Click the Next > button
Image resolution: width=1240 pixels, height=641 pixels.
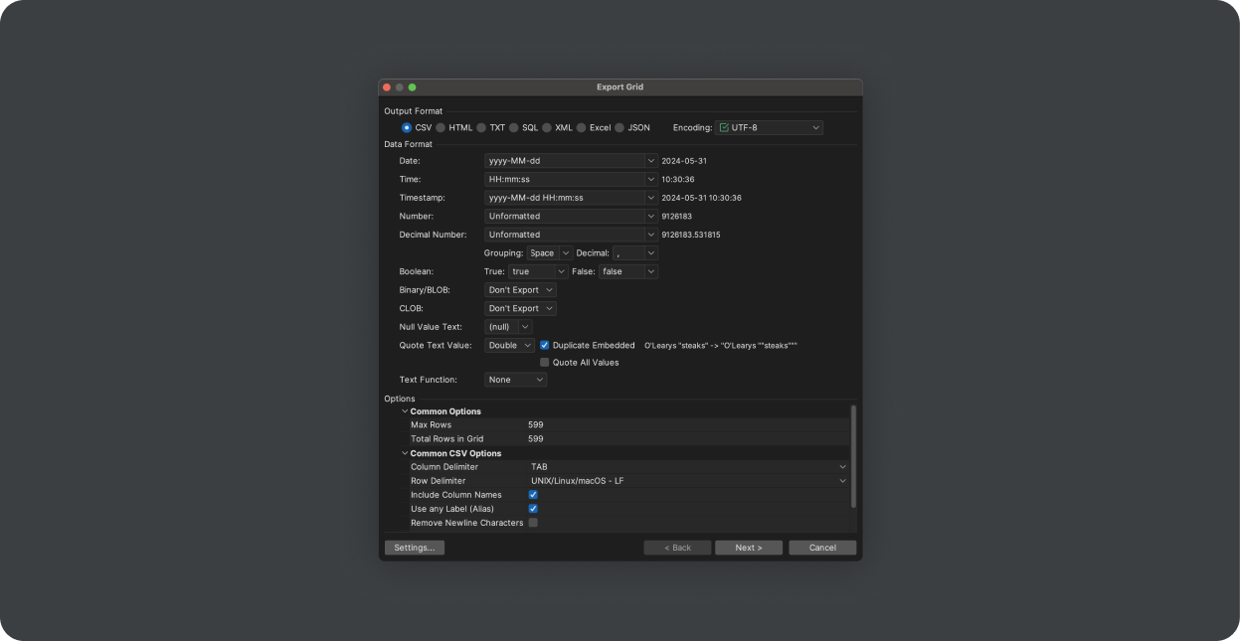(x=749, y=548)
